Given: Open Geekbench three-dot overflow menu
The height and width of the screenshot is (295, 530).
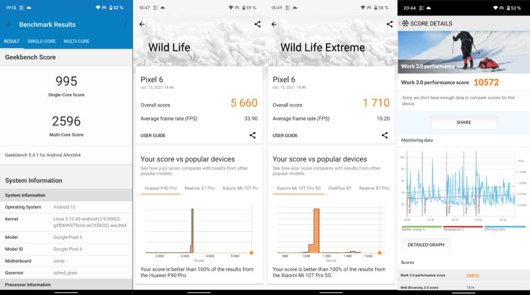Looking at the screenshot, I should click(x=125, y=24).
